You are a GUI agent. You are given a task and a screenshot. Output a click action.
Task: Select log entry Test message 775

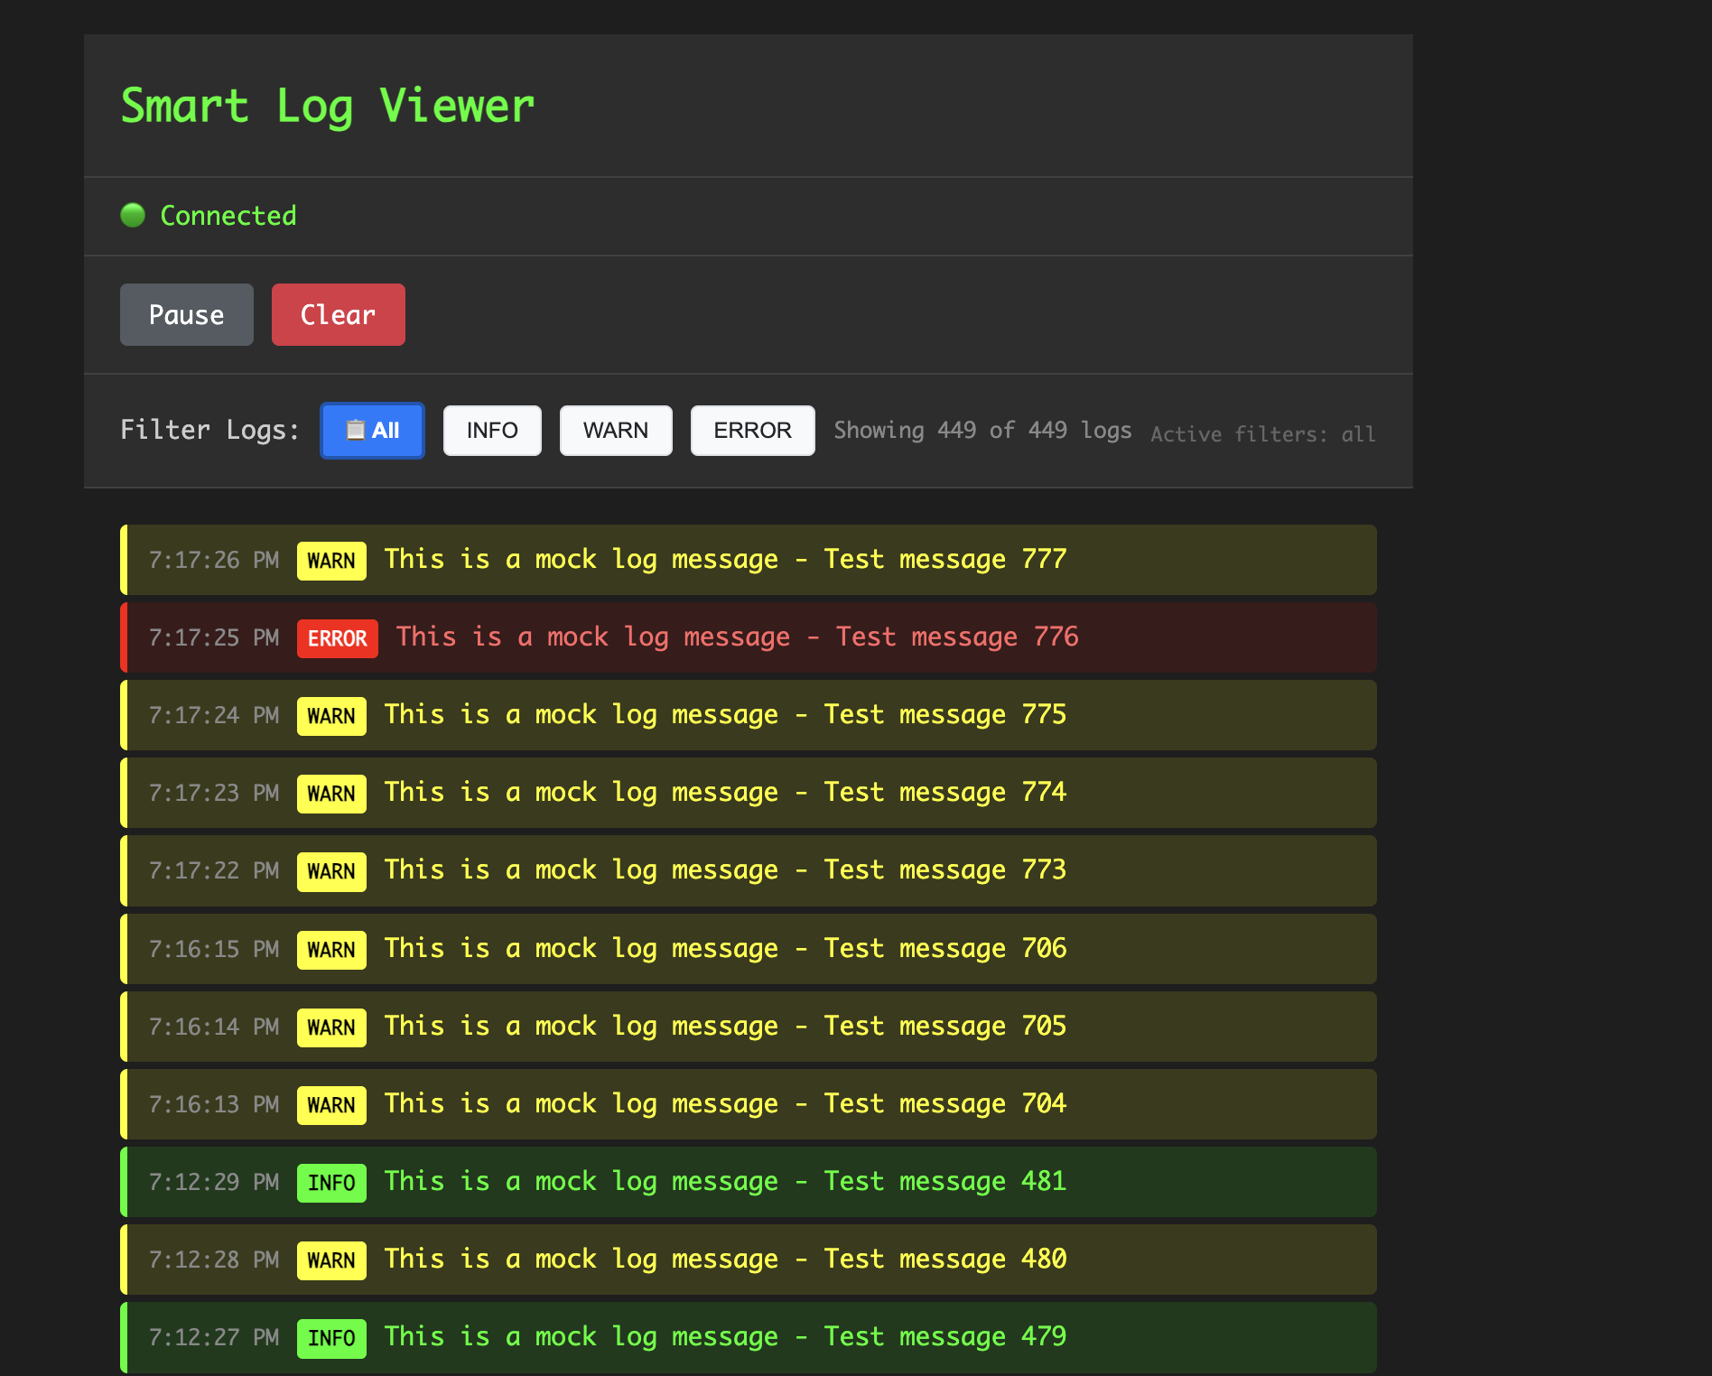coord(749,715)
